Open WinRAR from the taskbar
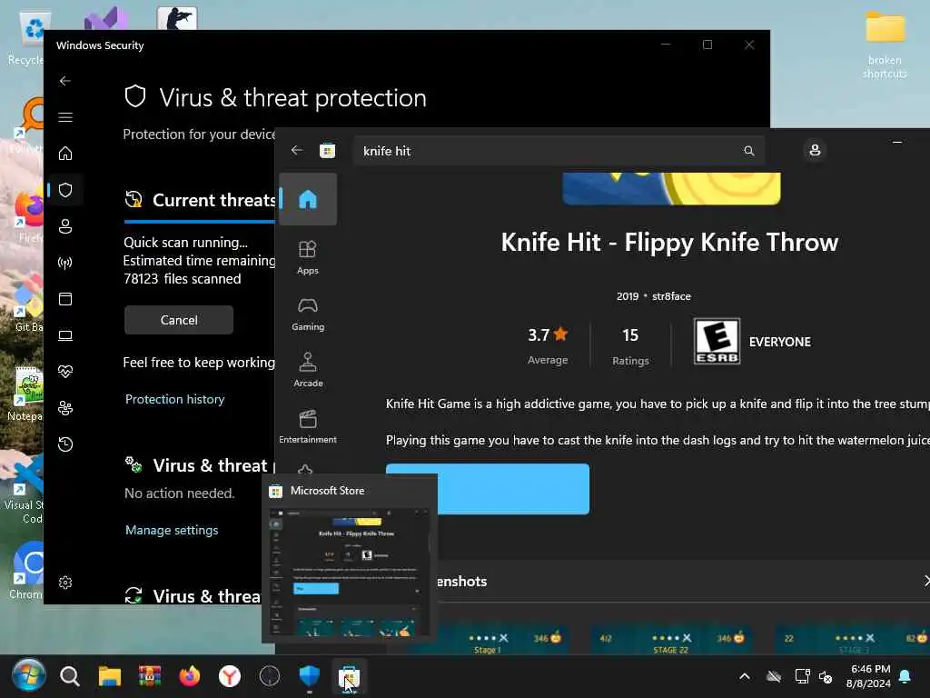The width and height of the screenshot is (930, 698). pos(150,676)
